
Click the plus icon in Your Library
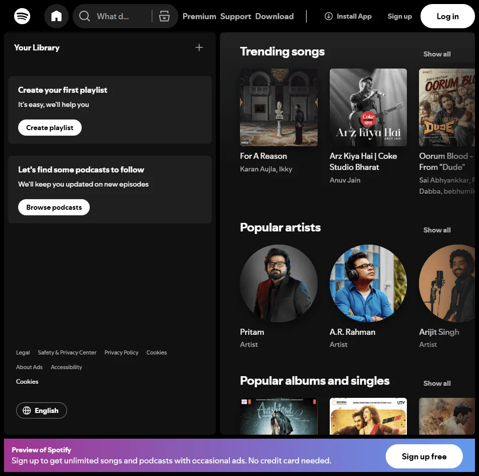[x=199, y=47]
